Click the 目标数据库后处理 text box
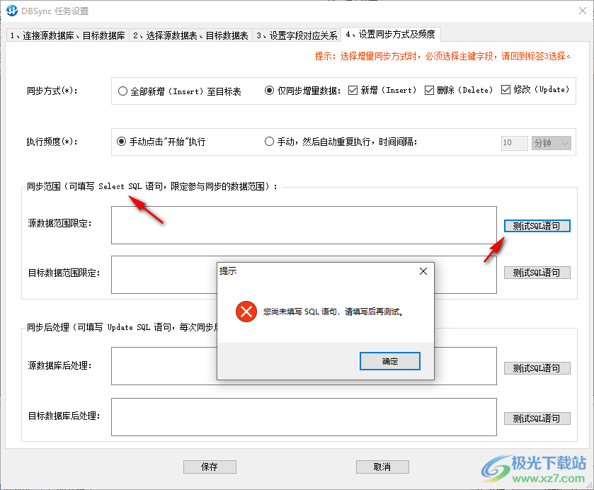This screenshot has height=490, width=594. coord(304,417)
